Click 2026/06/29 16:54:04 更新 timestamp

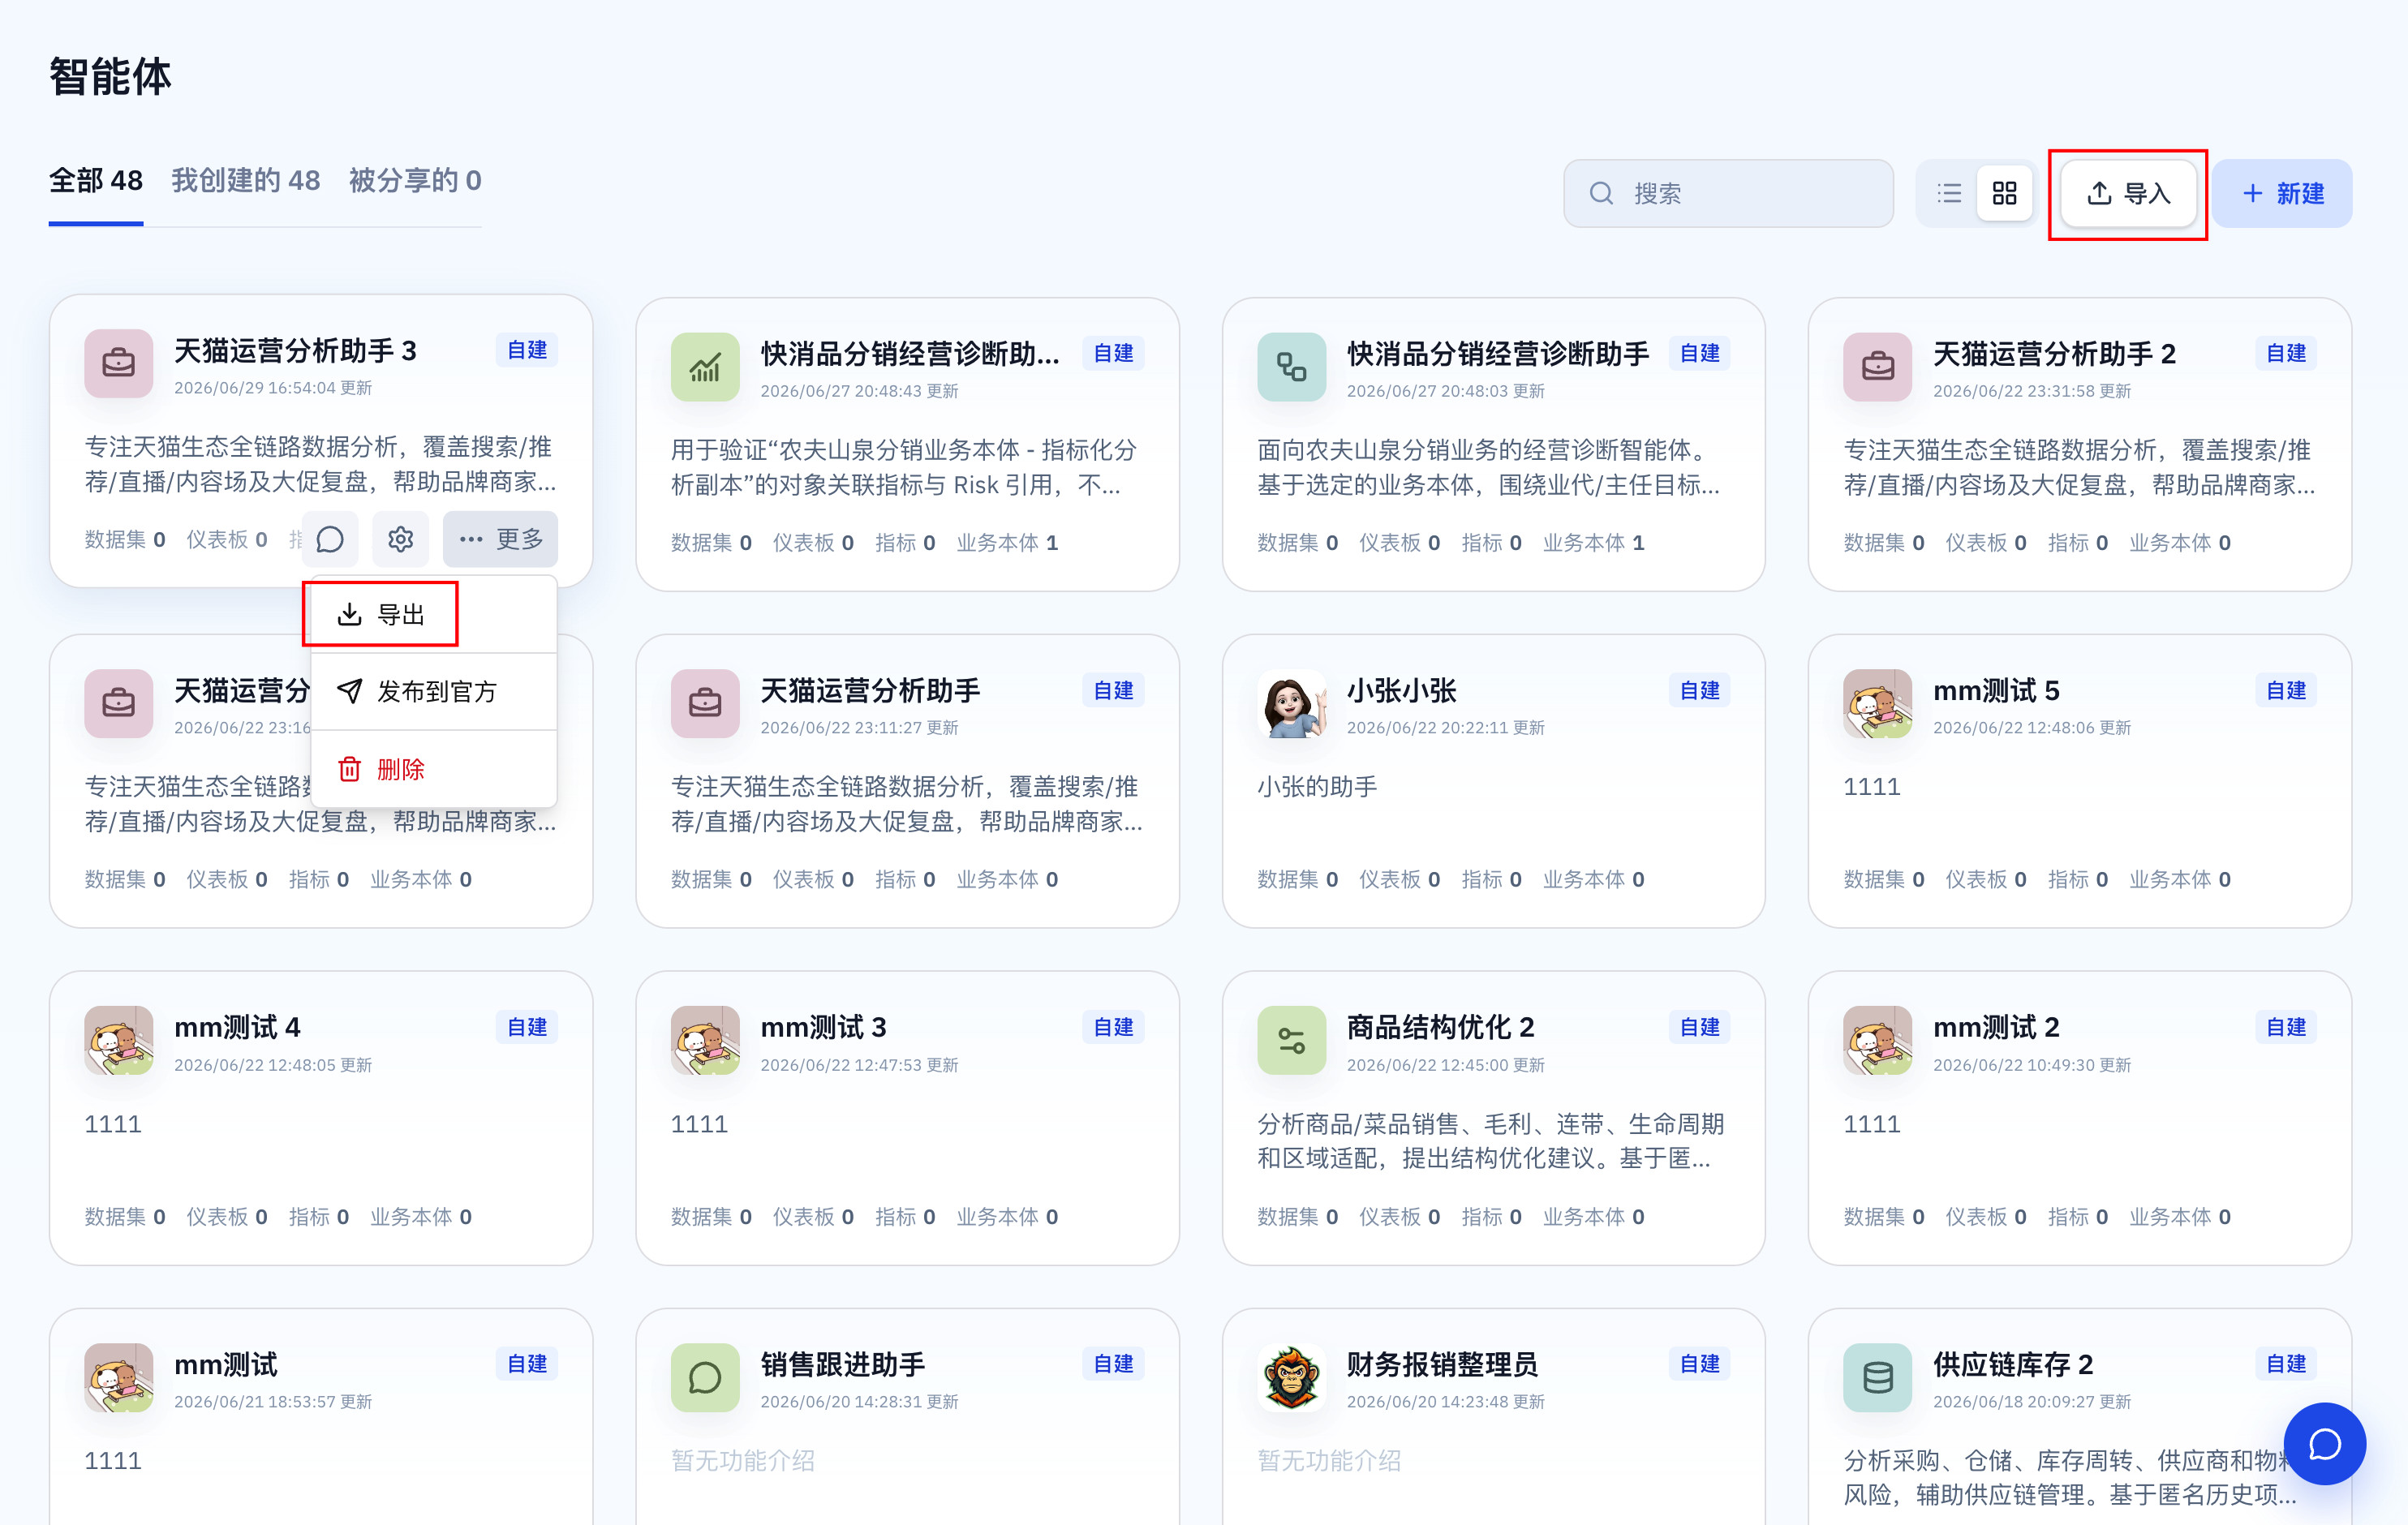click(273, 388)
